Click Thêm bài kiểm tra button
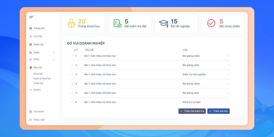This screenshot has height=137, width=274. click(x=192, y=111)
